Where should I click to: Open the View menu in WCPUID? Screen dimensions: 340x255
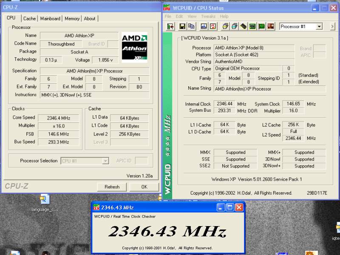192,16
